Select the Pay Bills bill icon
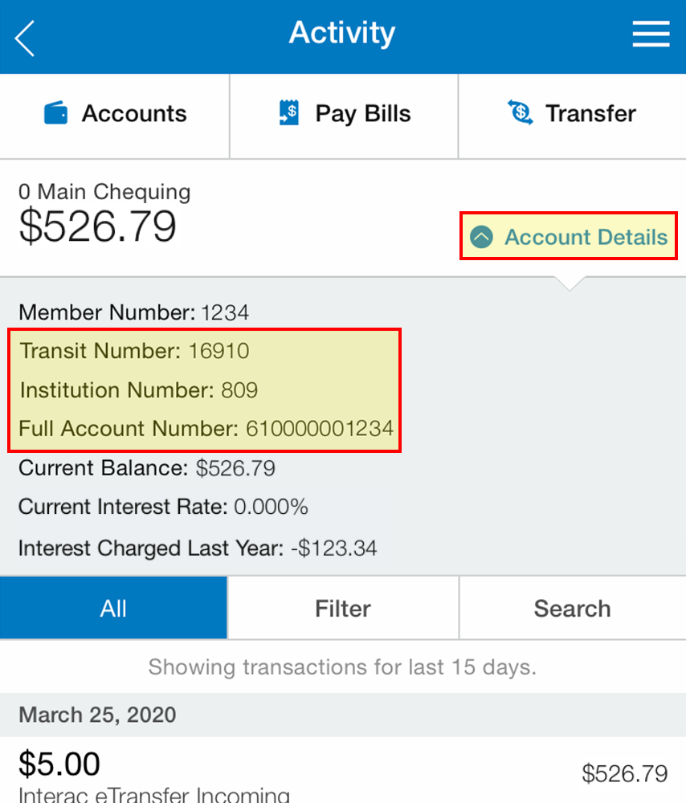 pos(288,113)
